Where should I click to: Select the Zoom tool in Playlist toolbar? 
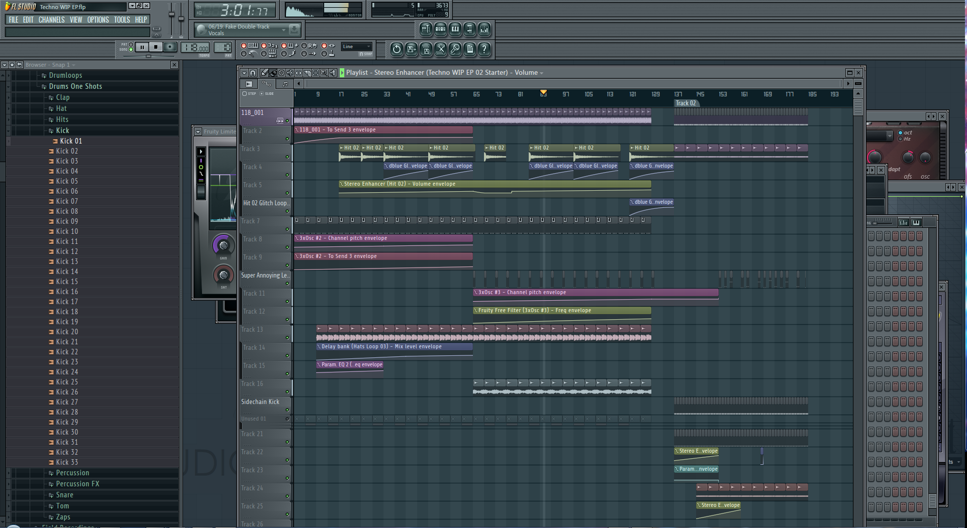pos(324,73)
